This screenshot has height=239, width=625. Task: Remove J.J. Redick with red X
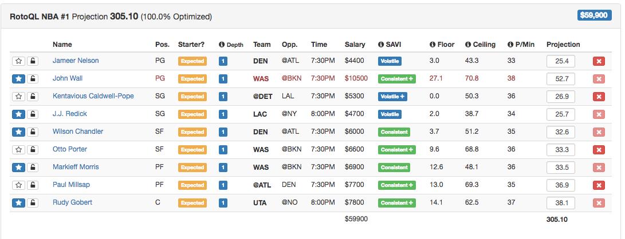(599, 114)
